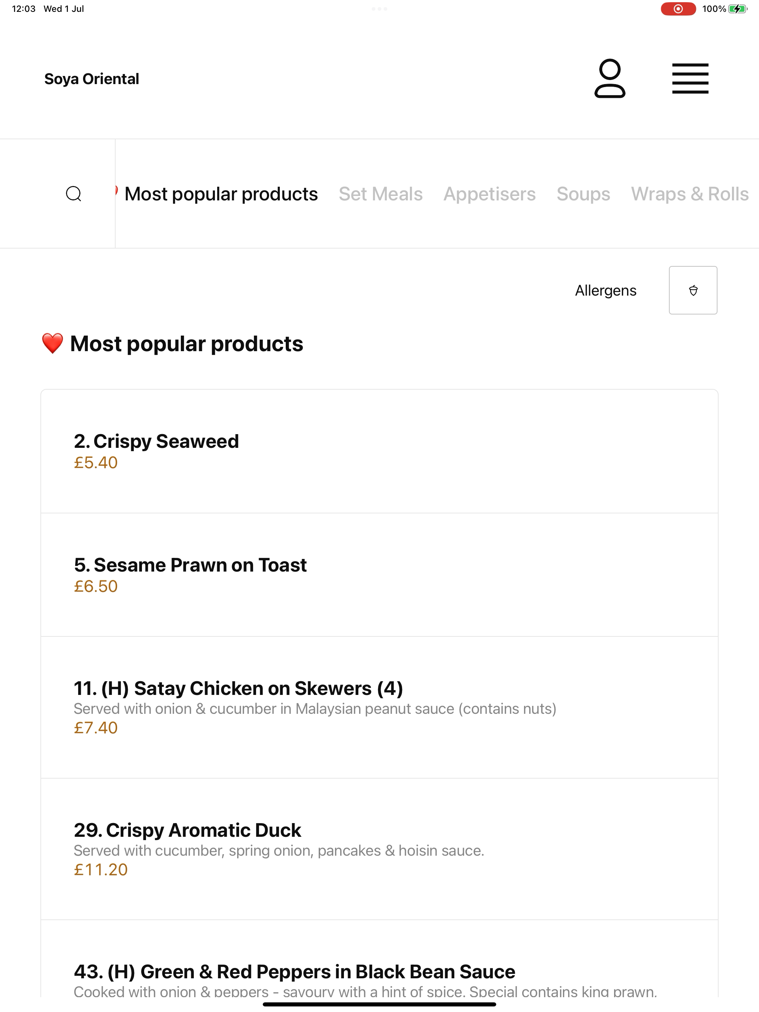Choose 11. Satay Chicken on Skewers

tap(379, 707)
